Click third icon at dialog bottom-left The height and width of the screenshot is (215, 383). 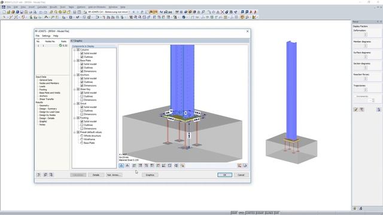click(51, 175)
